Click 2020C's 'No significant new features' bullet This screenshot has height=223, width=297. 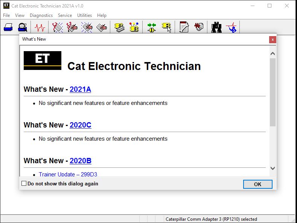click(103, 139)
